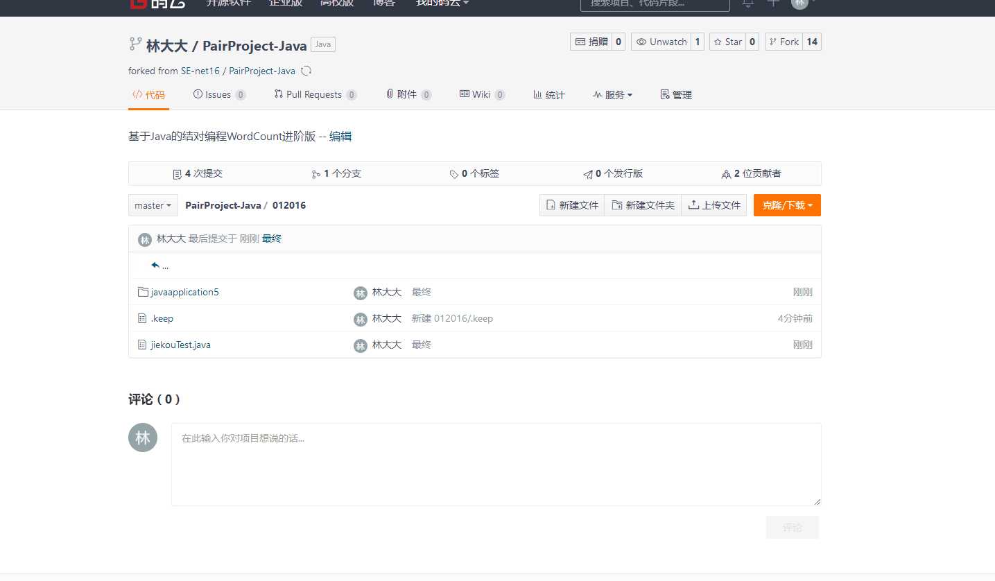Click 捐赠 count 0
The width and height of the screenshot is (995, 581).
pos(618,42)
